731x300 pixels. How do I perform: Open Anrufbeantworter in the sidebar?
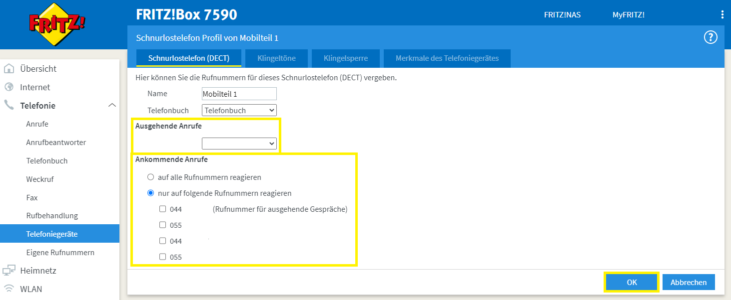pyautogui.click(x=56, y=143)
